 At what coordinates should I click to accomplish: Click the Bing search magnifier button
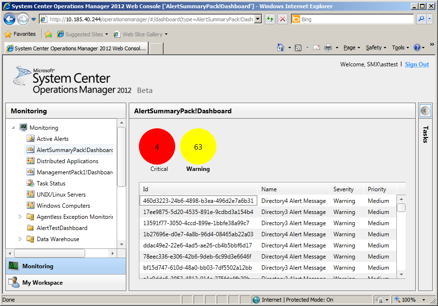tap(421, 19)
